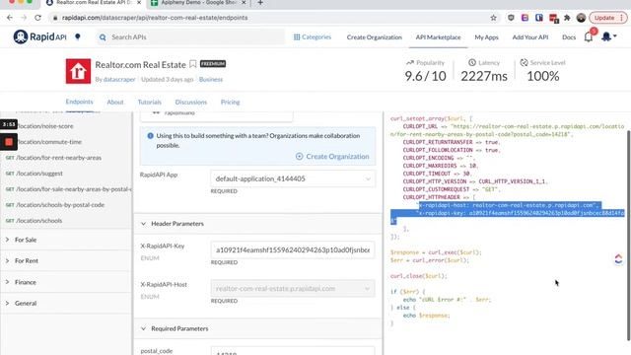Viewport: 631px width, 355px height.
Task: Open Create Organization in top navigation
Action: point(375,37)
